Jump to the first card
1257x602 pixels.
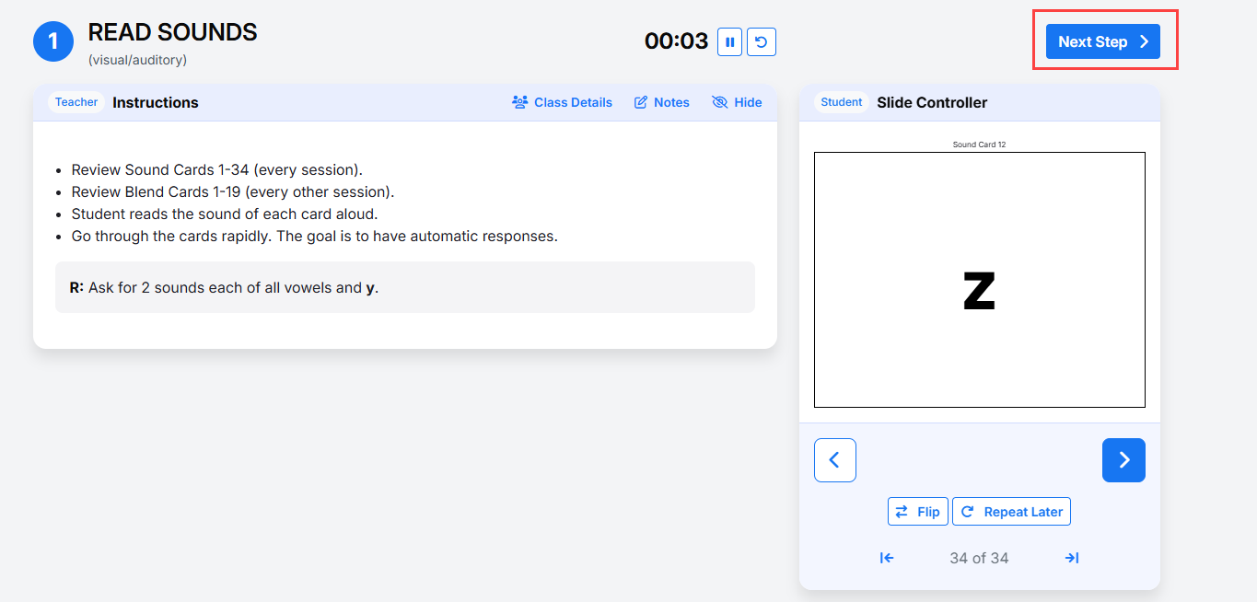coord(887,558)
